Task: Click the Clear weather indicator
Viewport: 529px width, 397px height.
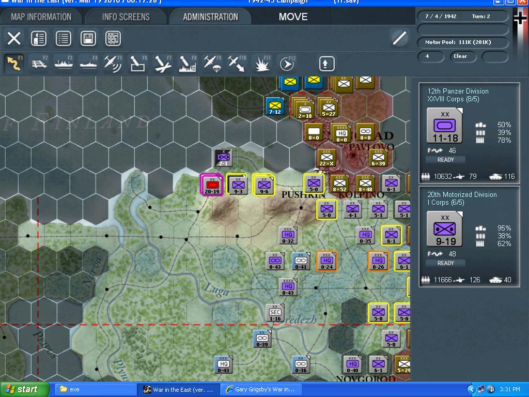Action: tap(463, 56)
